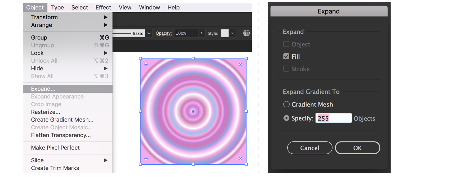Click the recolor artwork wheel icon
470x180 pixels.
pos(246,33)
